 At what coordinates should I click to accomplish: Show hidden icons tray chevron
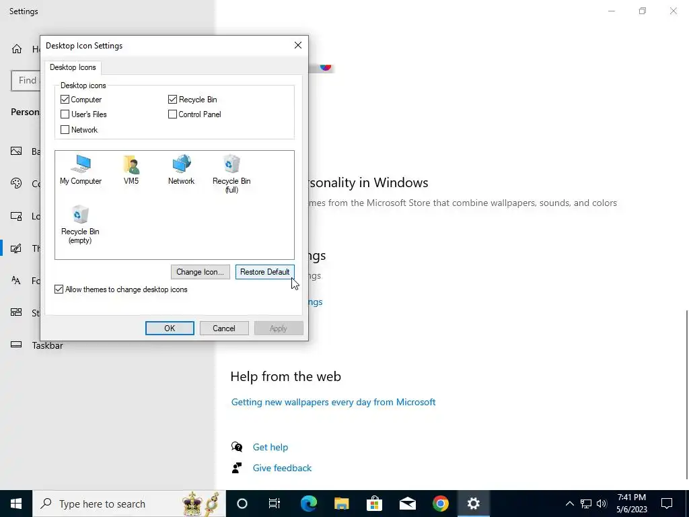point(569,504)
